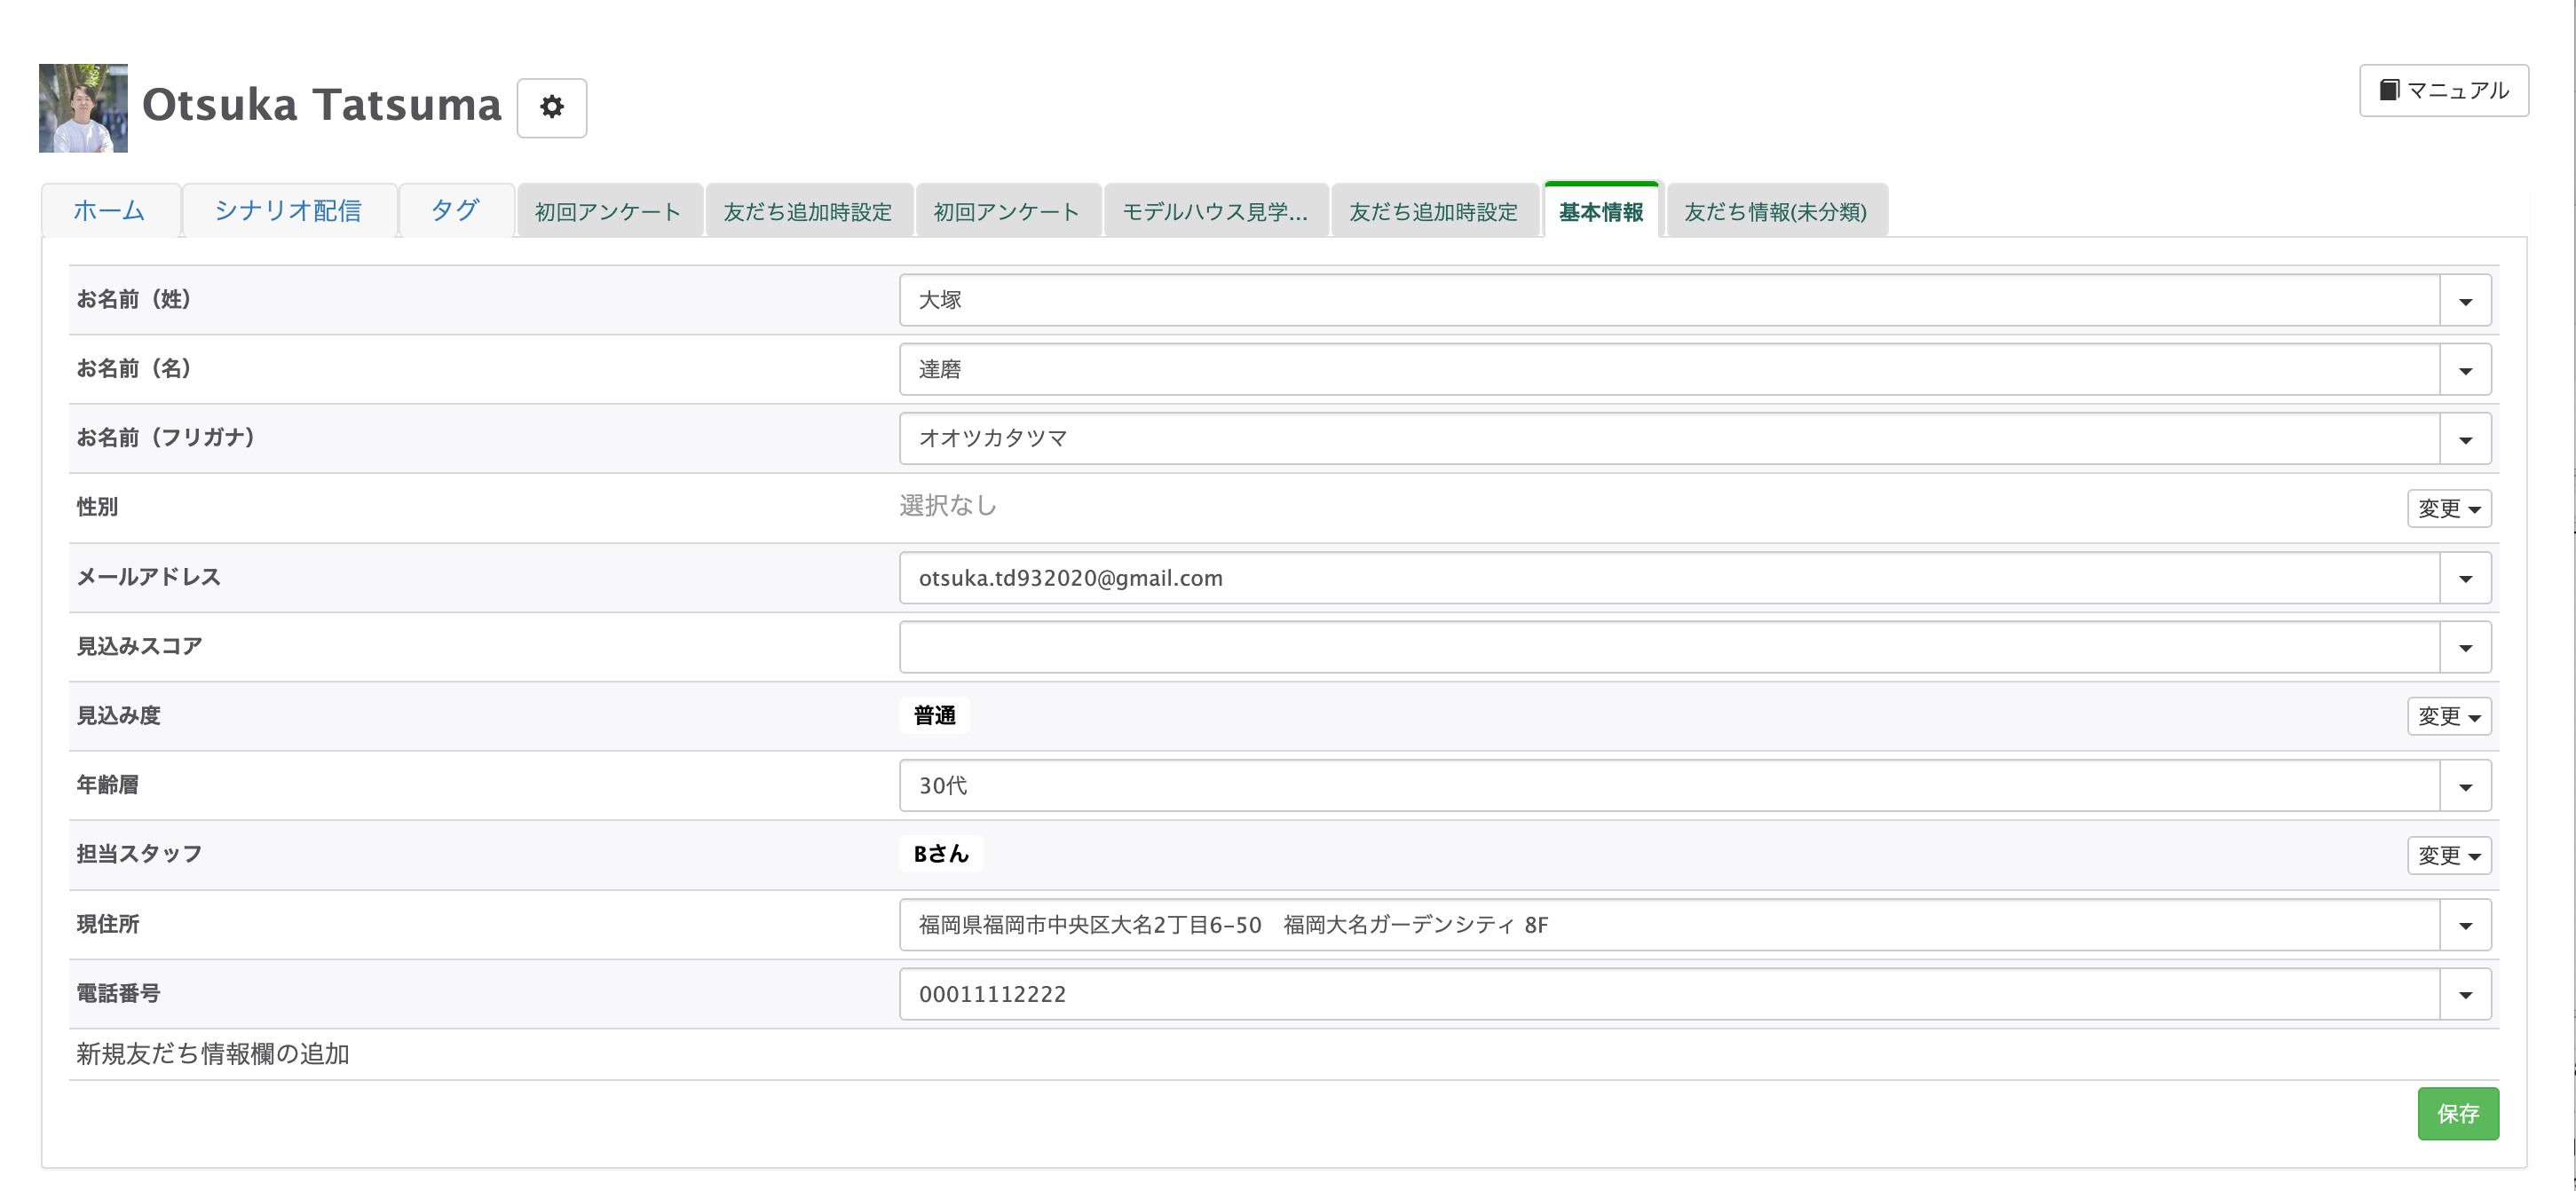Open the 年齢層 dropdown arrow

(2465, 786)
